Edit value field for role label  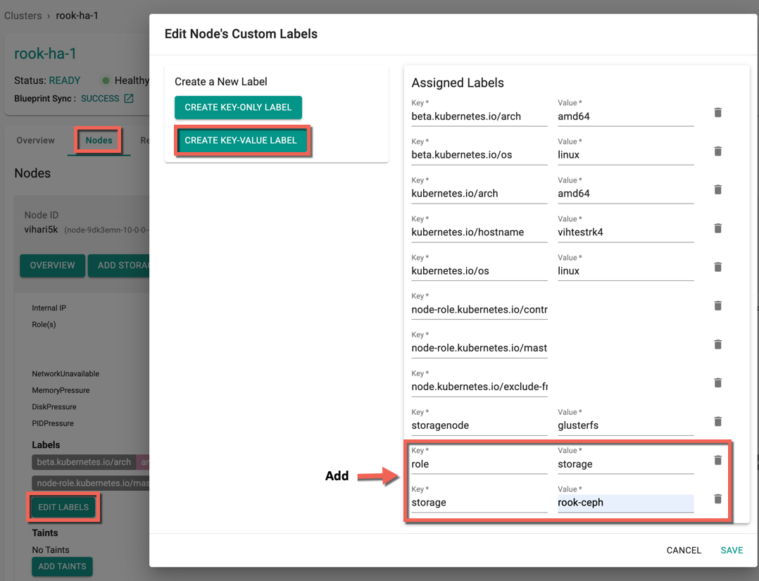[x=625, y=464]
